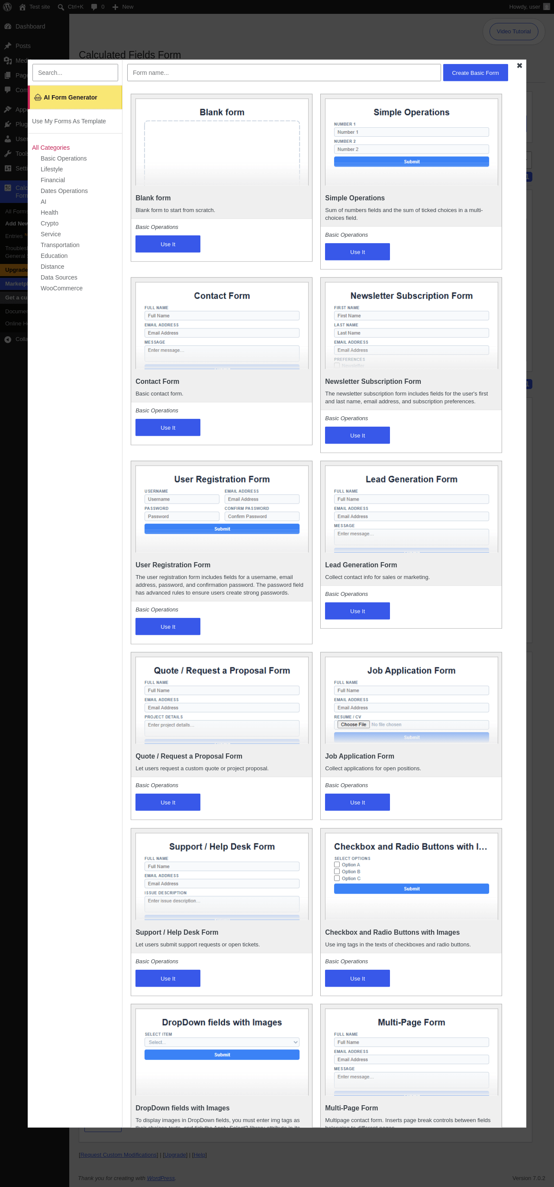The image size is (554, 1187).
Task: Filter templates by Dates Operations category
Action: (64, 191)
